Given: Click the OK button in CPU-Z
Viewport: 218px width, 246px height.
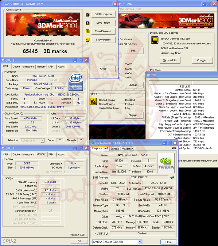Looking at the screenshot, I should [79, 241].
